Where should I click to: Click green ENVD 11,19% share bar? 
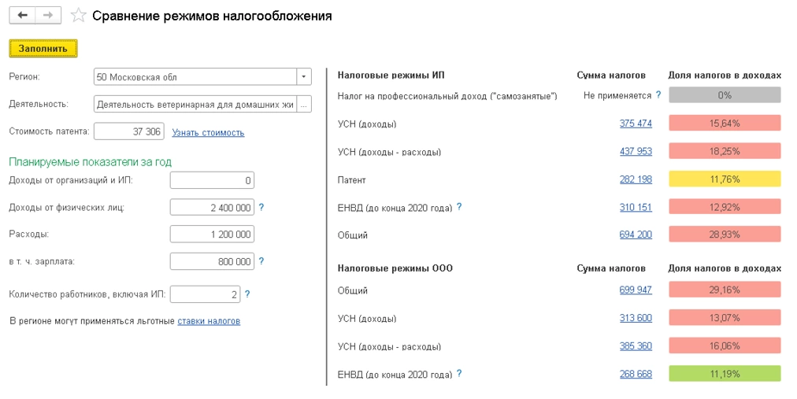click(x=725, y=374)
